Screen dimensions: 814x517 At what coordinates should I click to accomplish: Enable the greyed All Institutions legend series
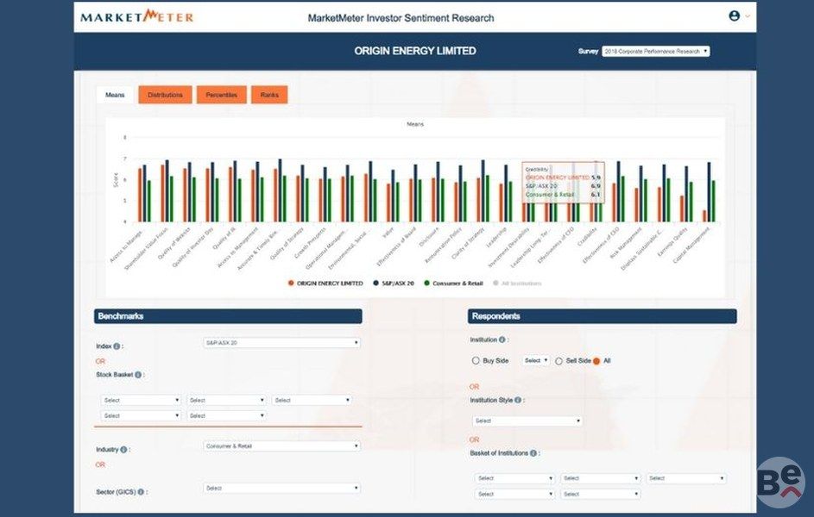(x=517, y=283)
